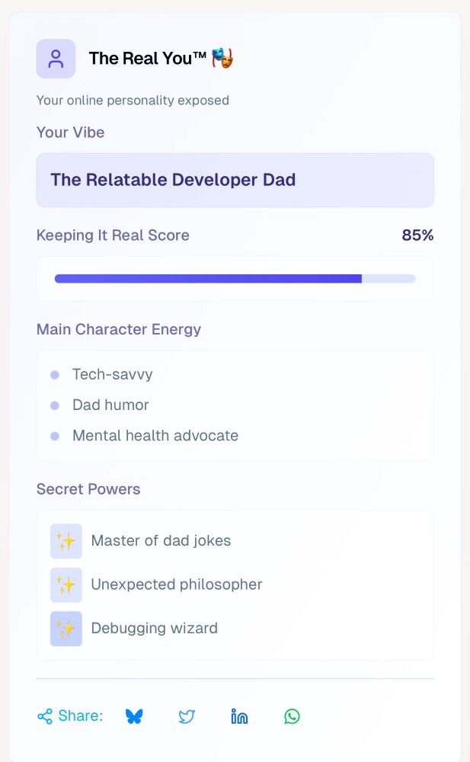470x762 pixels.
Task: Select the sparkle icon beside Master of dad jokes
Action: point(66,541)
